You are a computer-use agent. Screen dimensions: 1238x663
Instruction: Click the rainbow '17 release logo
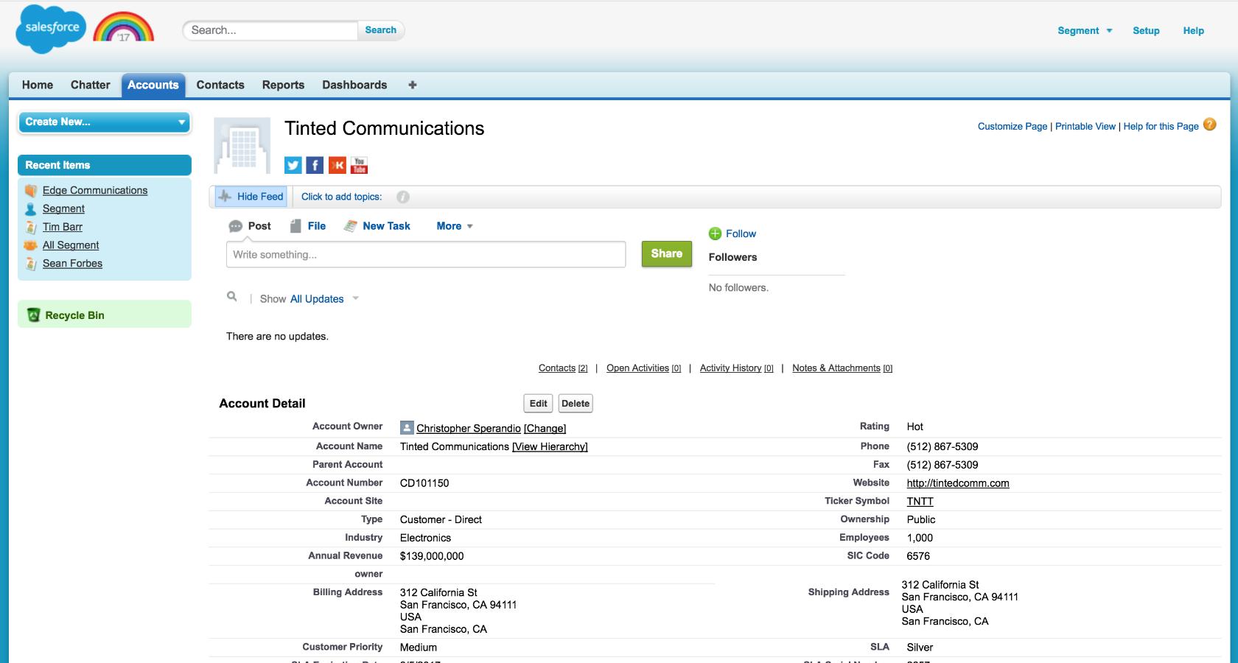tap(124, 27)
